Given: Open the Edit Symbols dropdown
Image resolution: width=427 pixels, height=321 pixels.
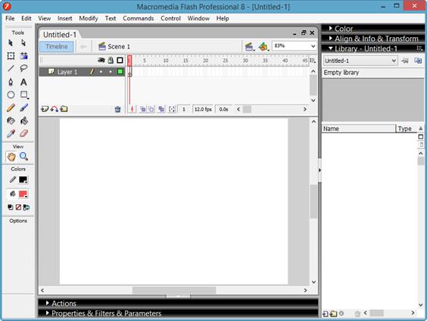Looking at the screenshot, I should pos(263,46).
